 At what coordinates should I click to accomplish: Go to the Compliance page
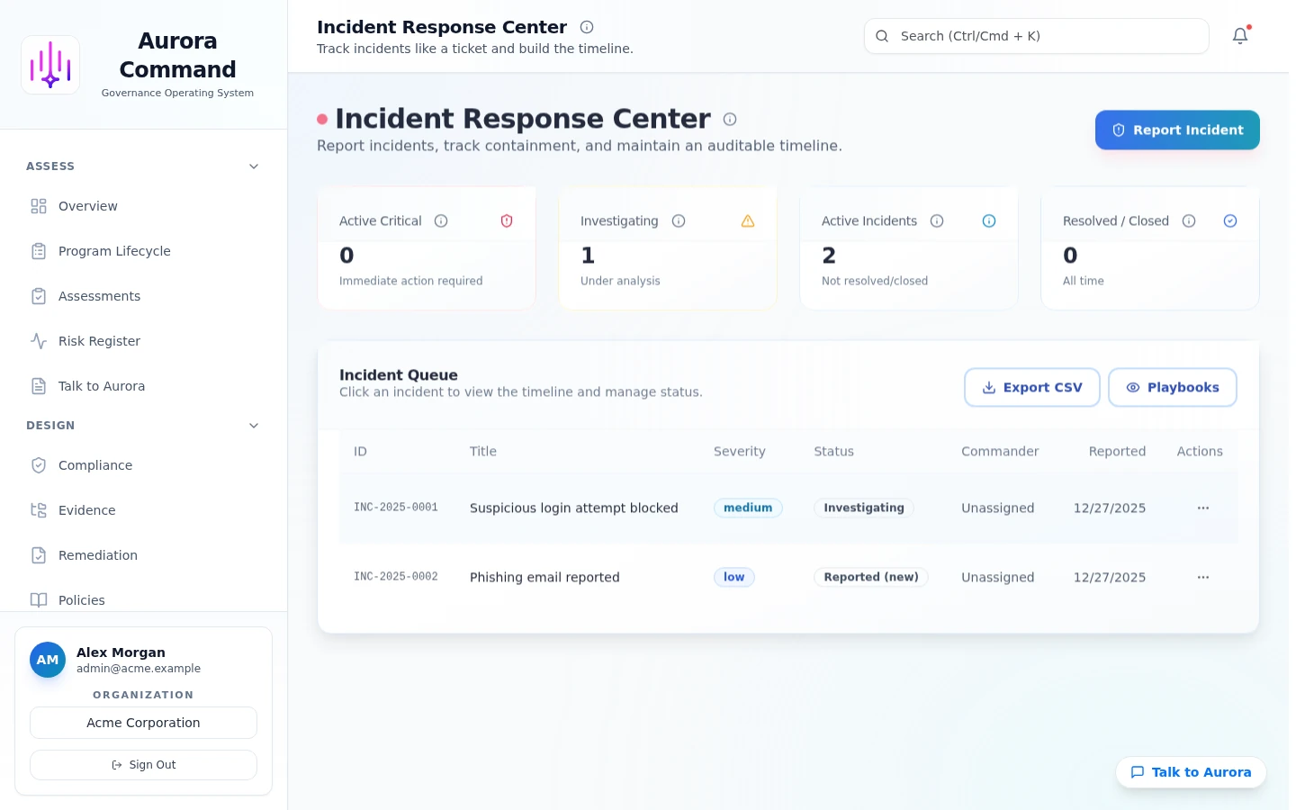tap(95, 465)
